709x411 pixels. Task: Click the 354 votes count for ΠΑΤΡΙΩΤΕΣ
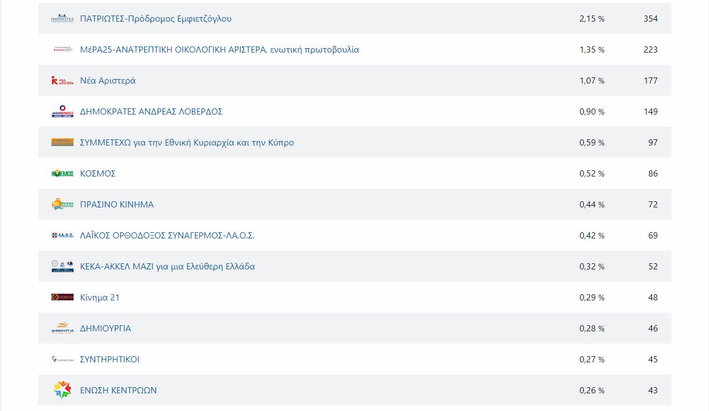(x=650, y=19)
